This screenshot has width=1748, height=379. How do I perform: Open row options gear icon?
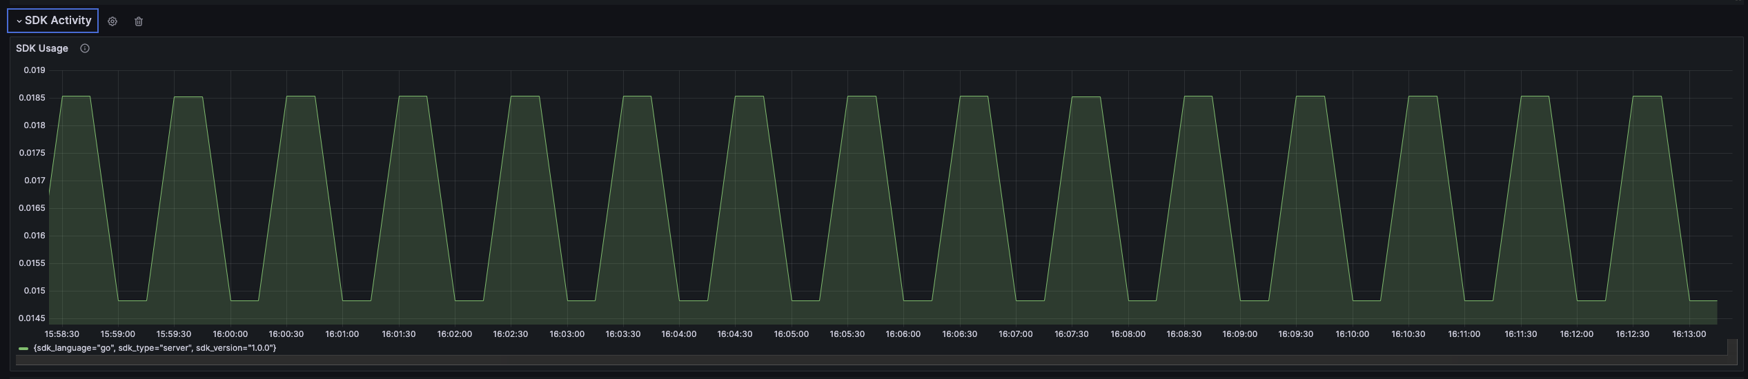[x=112, y=21]
